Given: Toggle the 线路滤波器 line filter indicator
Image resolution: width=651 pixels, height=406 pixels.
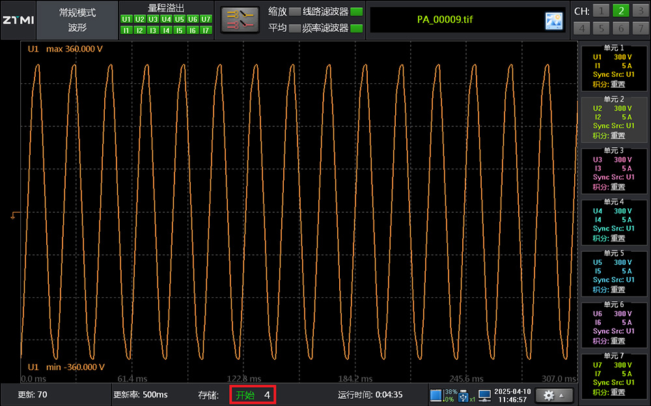Looking at the screenshot, I should [356, 12].
